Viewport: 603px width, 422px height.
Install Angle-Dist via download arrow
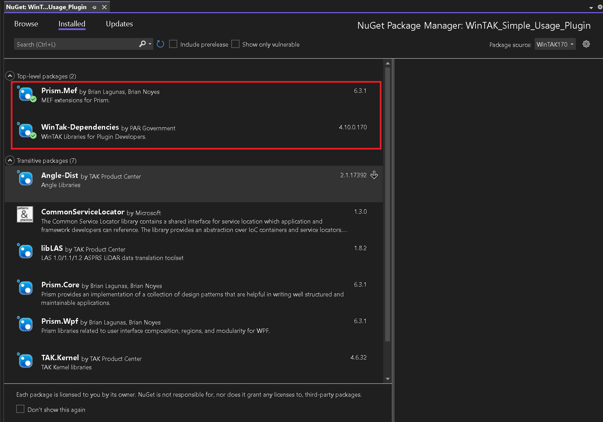tap(374, 175)
